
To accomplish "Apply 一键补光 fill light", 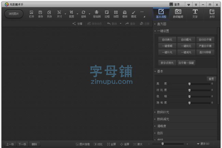I will coord(167,52).
